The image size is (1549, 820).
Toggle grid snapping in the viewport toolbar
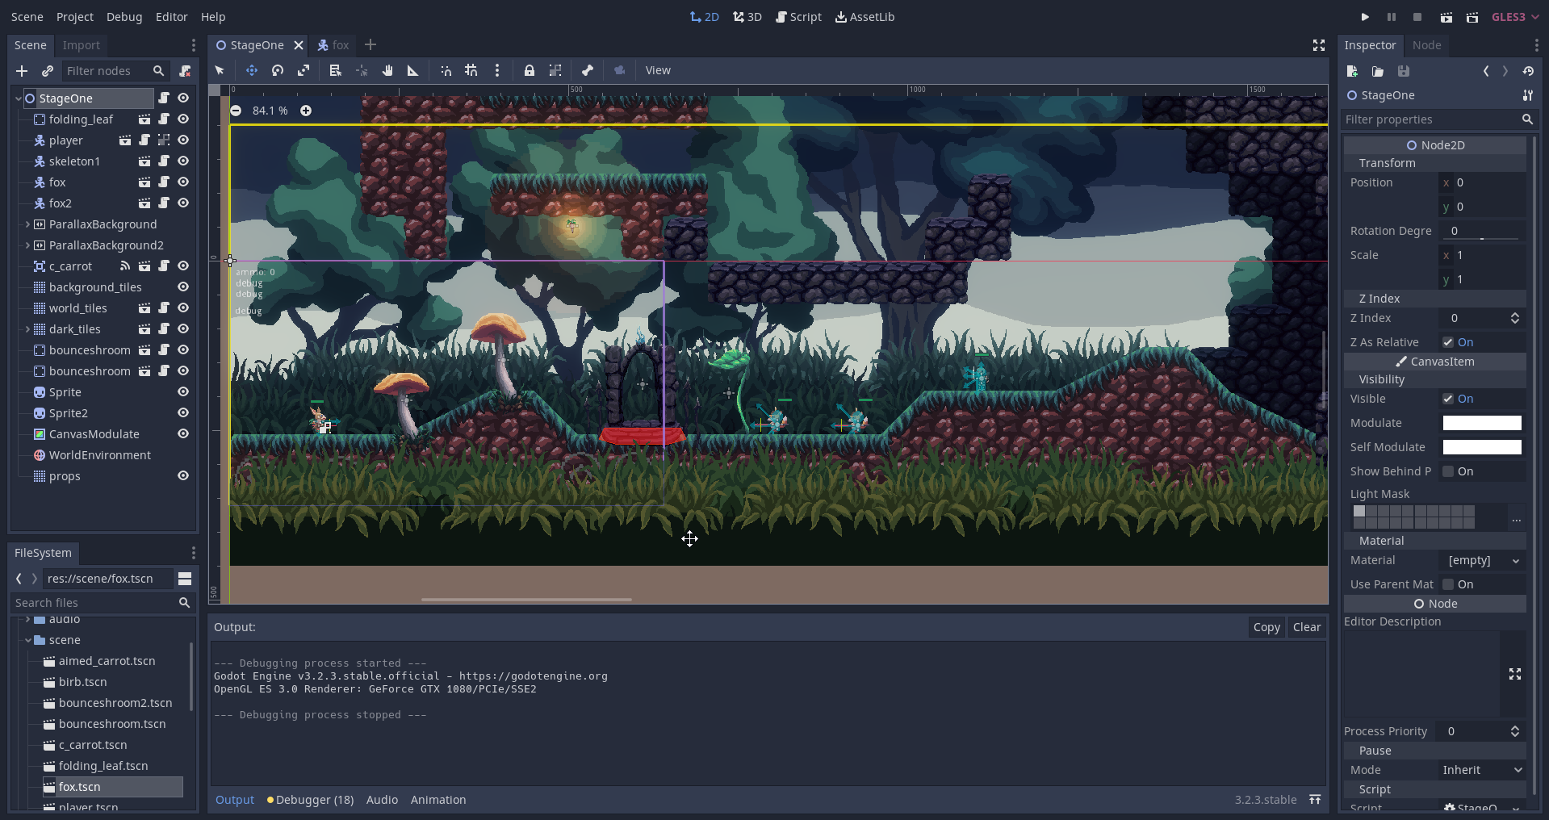click(471, 71)
